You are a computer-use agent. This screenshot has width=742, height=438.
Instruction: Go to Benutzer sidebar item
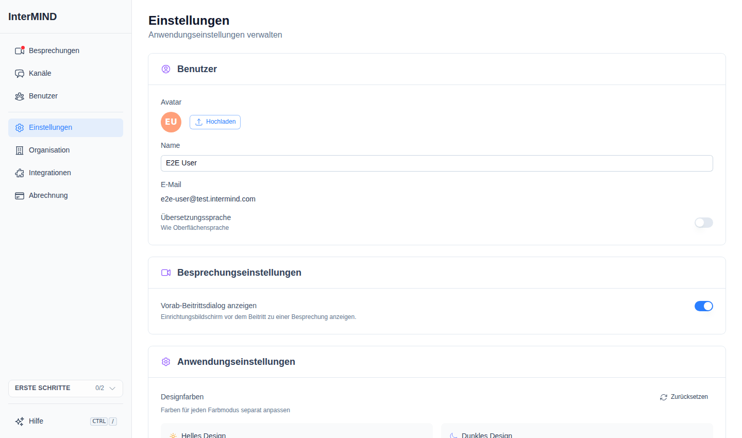65,96
